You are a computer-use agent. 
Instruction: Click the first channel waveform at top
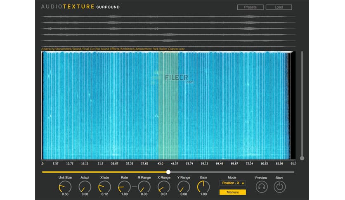tap(168, 17)
